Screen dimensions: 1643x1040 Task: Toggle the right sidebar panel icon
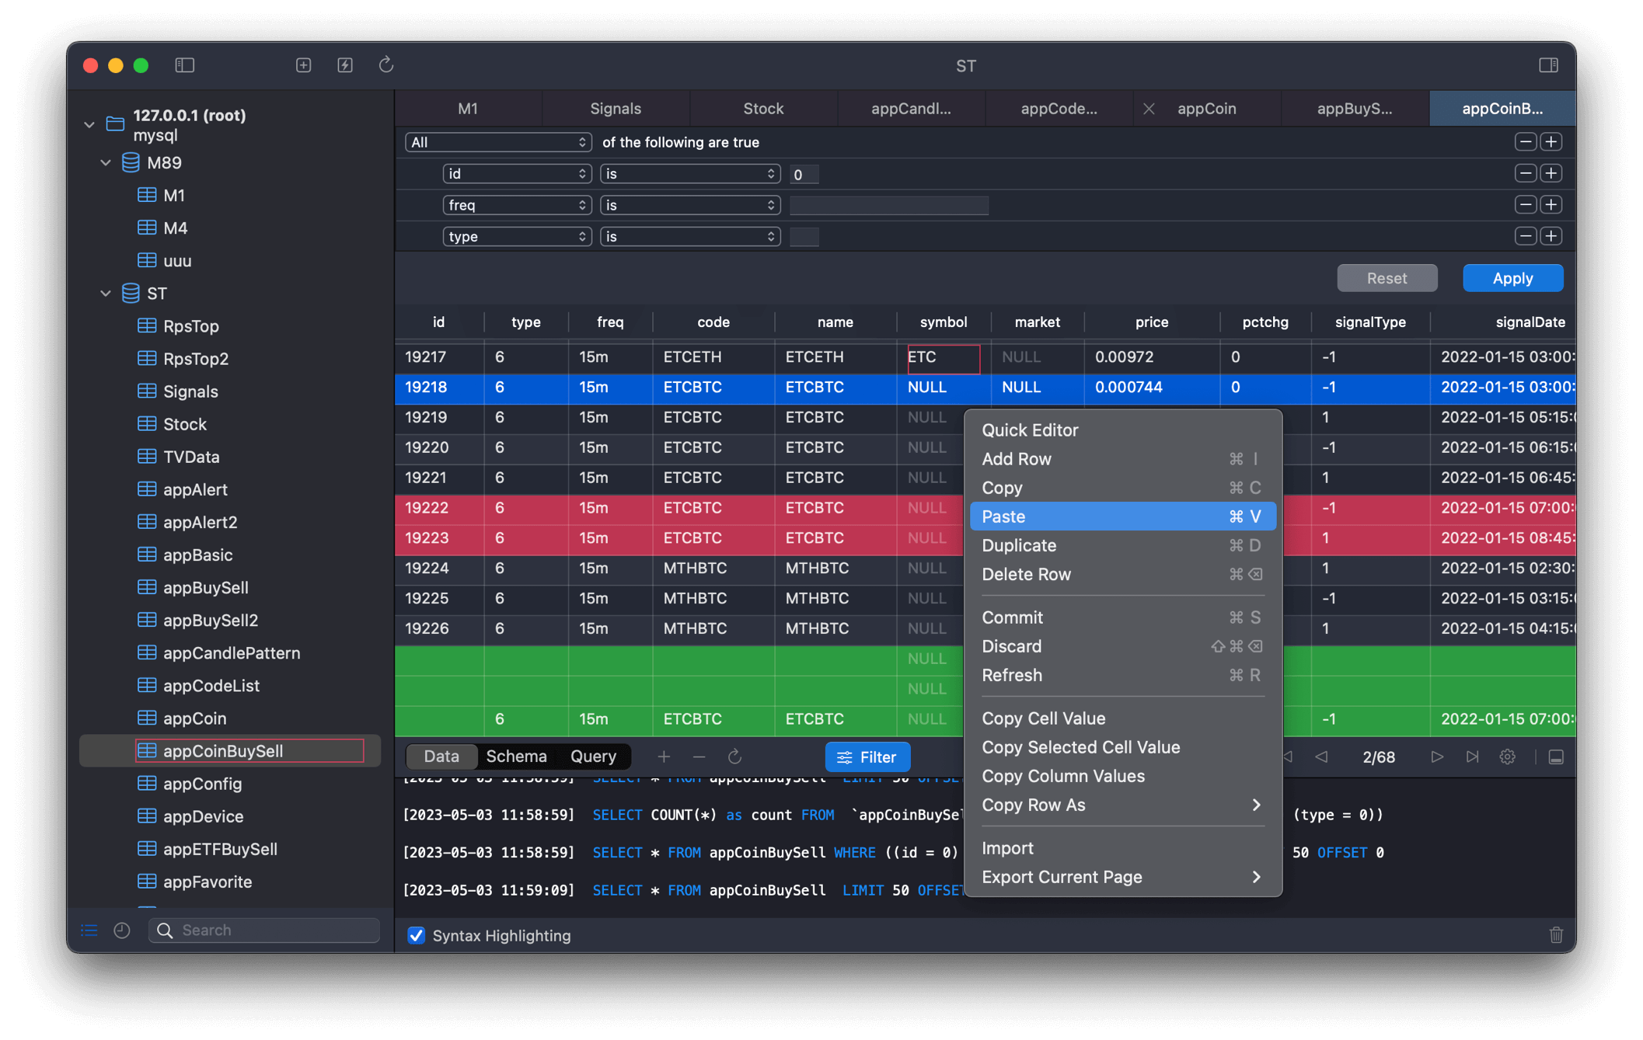[1548, 65]
